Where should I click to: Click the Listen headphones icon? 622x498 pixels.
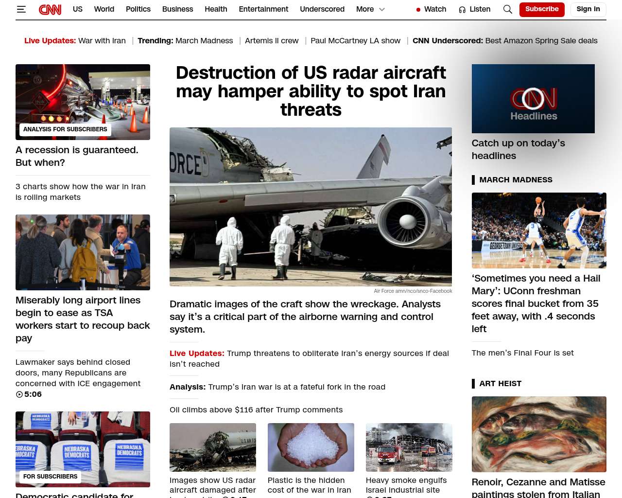tap(462, 9)
